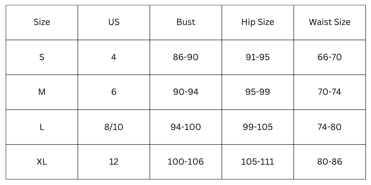
Task: Select the M size cell
Action: (42, 92)
